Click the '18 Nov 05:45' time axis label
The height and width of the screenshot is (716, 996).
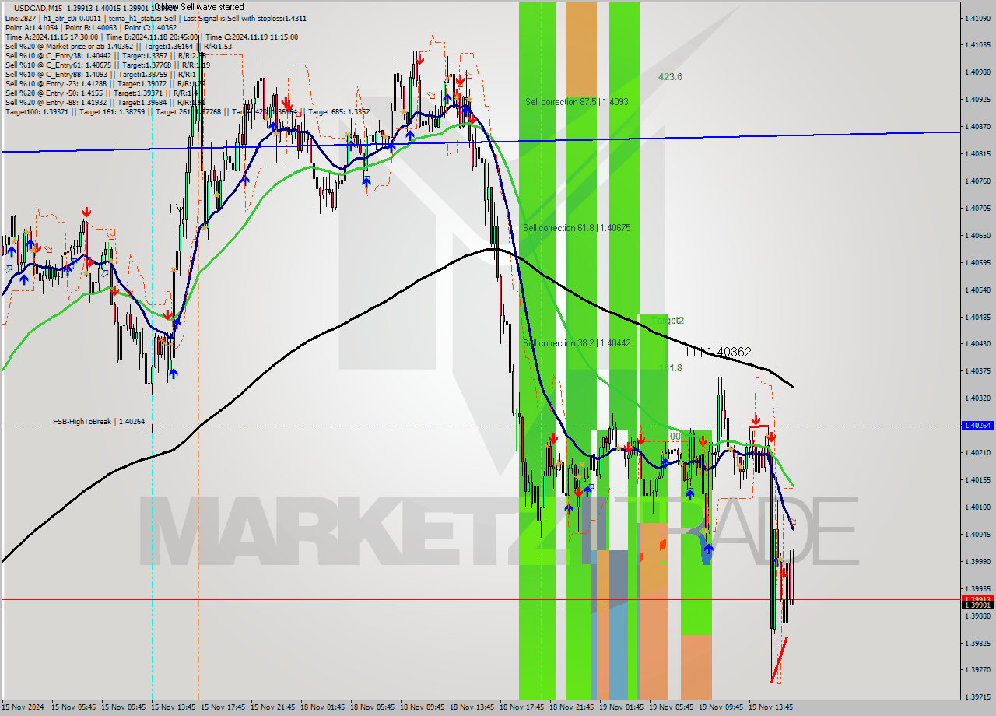(x=372, y=707)
